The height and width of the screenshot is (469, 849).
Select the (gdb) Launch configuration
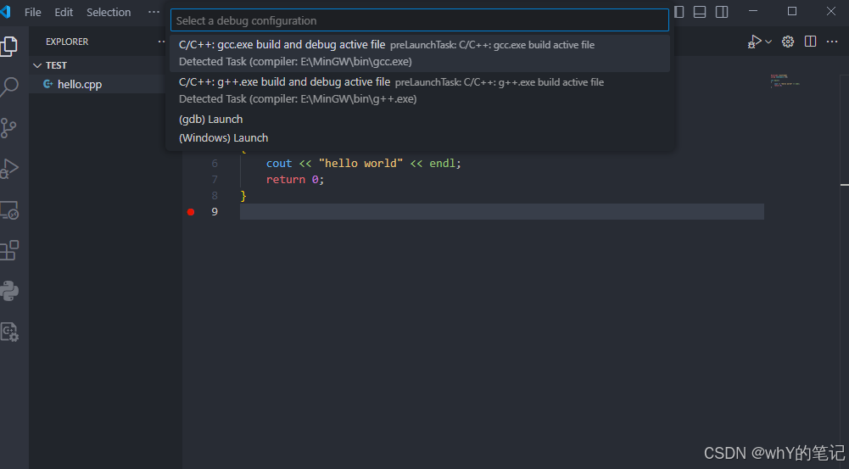pyautogui.click(x=420, y=119)
